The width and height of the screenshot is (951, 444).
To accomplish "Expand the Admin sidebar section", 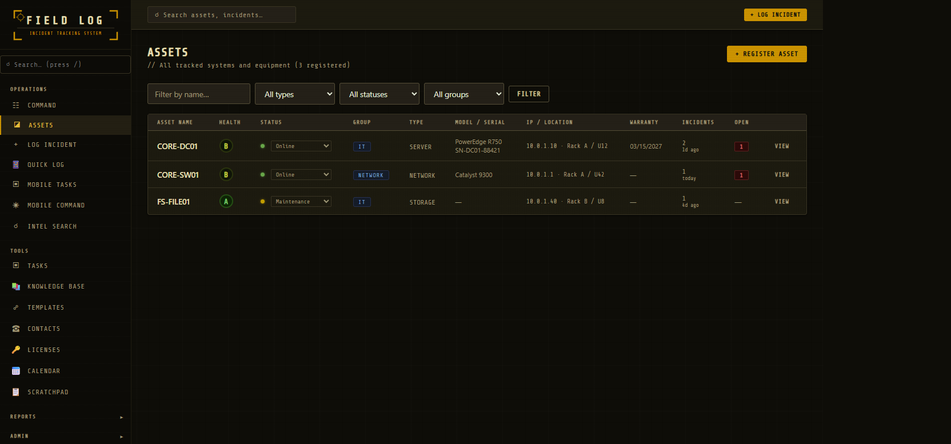I will click(66, 436).
